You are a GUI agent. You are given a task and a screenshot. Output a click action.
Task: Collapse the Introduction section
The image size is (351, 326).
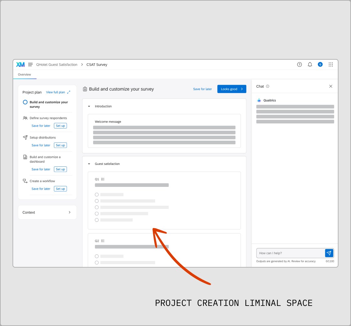[x=89, y=106]
